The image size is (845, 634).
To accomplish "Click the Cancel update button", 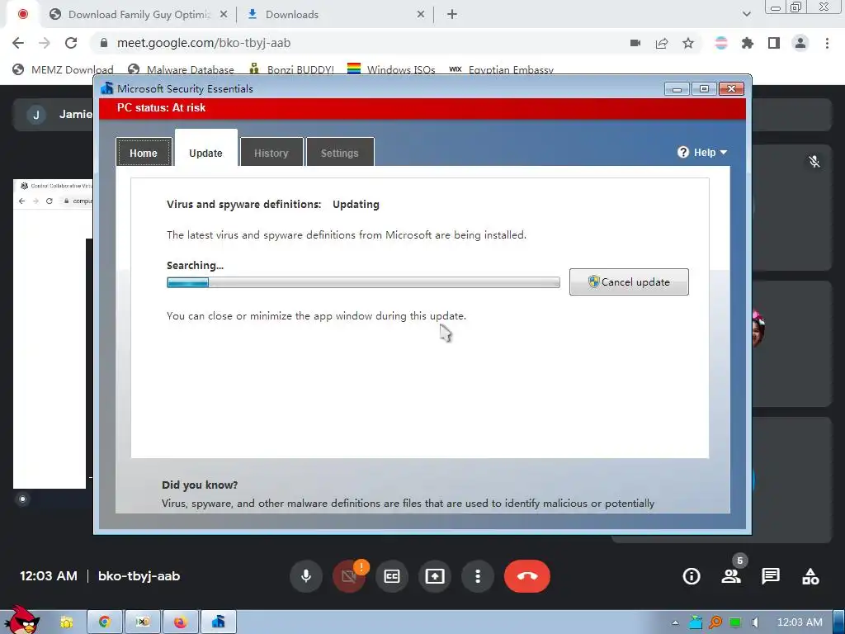I will click(x=629, y=282).
